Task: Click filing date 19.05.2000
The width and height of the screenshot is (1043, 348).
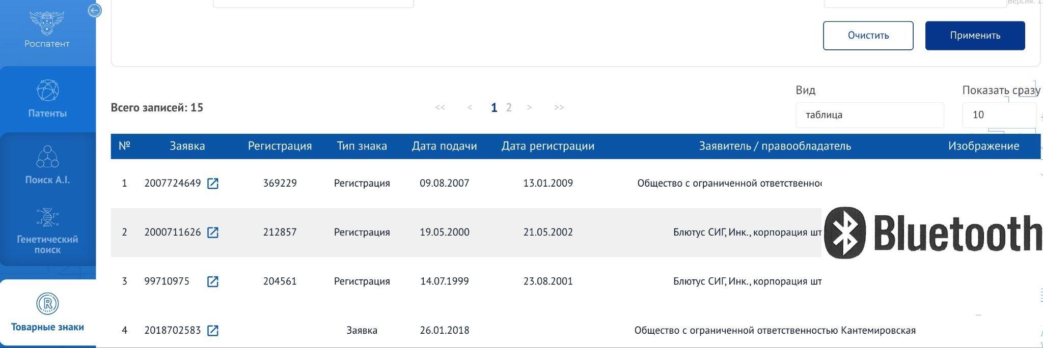Action: (444, 232)
